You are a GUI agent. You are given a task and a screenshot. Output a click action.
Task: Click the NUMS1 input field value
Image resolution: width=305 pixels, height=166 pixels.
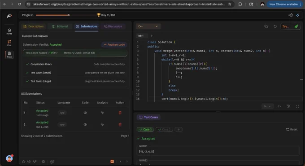pyautogui.click(x=218, y=151)
